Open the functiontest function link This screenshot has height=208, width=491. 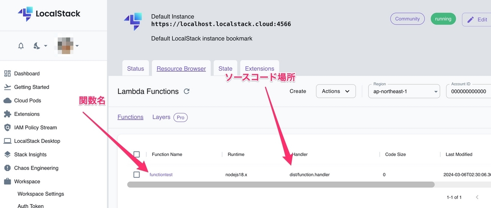click(x=161, y=174)
